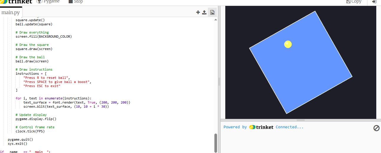Click the upload file icon
Screen dimensions: 381x153
point(204,12)
